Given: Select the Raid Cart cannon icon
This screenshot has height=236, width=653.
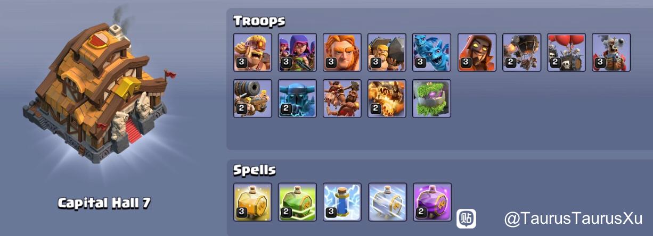Looking at the screenshot, I should (x=253, y=98).
